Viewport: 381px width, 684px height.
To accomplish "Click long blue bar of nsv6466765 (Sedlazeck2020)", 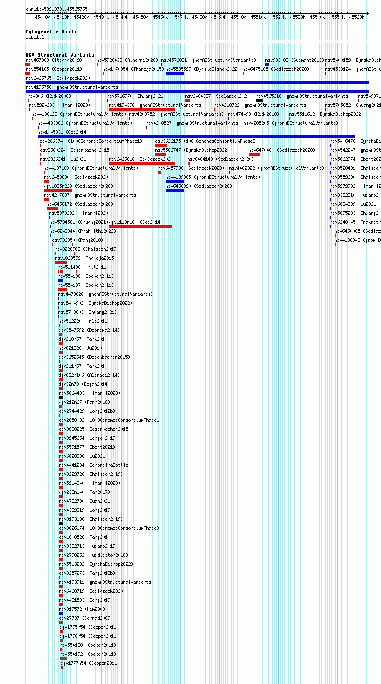I will (x=197, y=82).
